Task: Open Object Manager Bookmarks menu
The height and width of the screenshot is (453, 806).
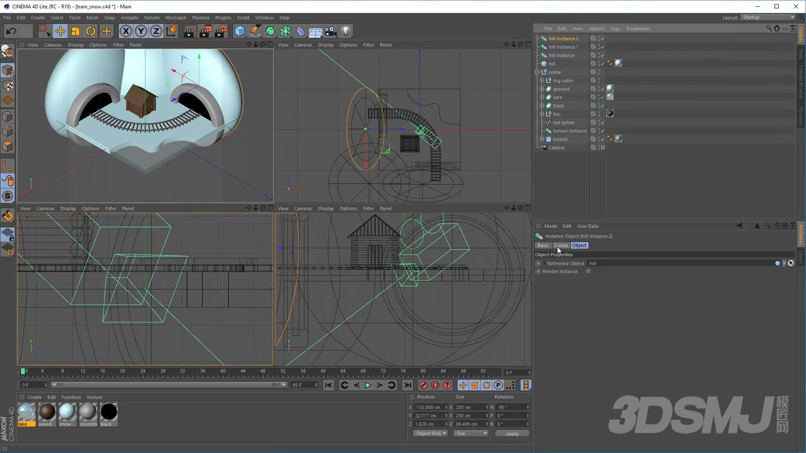Action: point(638,28)
